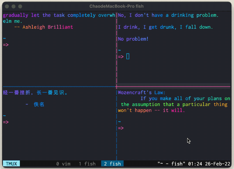Image resolution: width=234 pixels, height=169 pixels.
Task: Click the "Wozencraft's Law:" heading text
Action: 142,93
